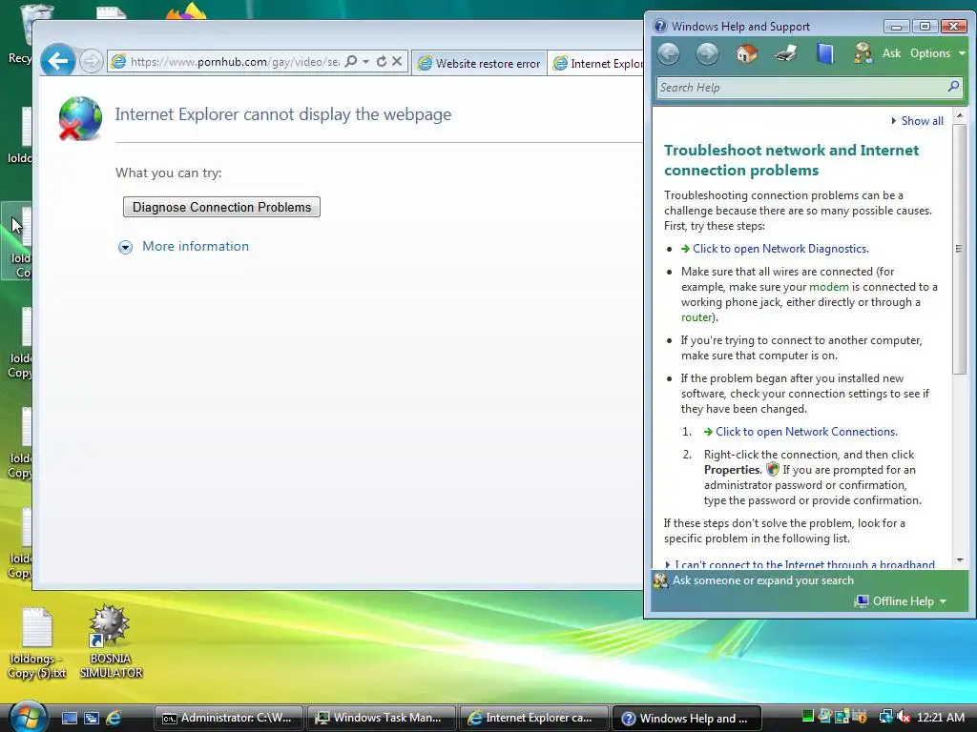Click Diagnose Connection Problems button

[221, 207]
